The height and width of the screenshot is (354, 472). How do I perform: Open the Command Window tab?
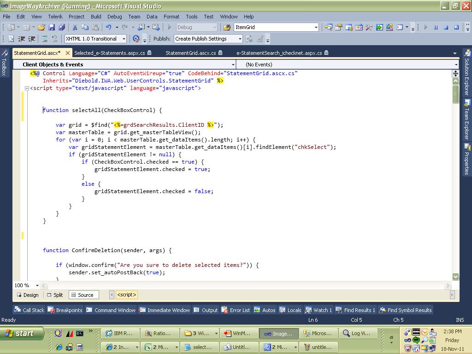(x=111, y=310)
